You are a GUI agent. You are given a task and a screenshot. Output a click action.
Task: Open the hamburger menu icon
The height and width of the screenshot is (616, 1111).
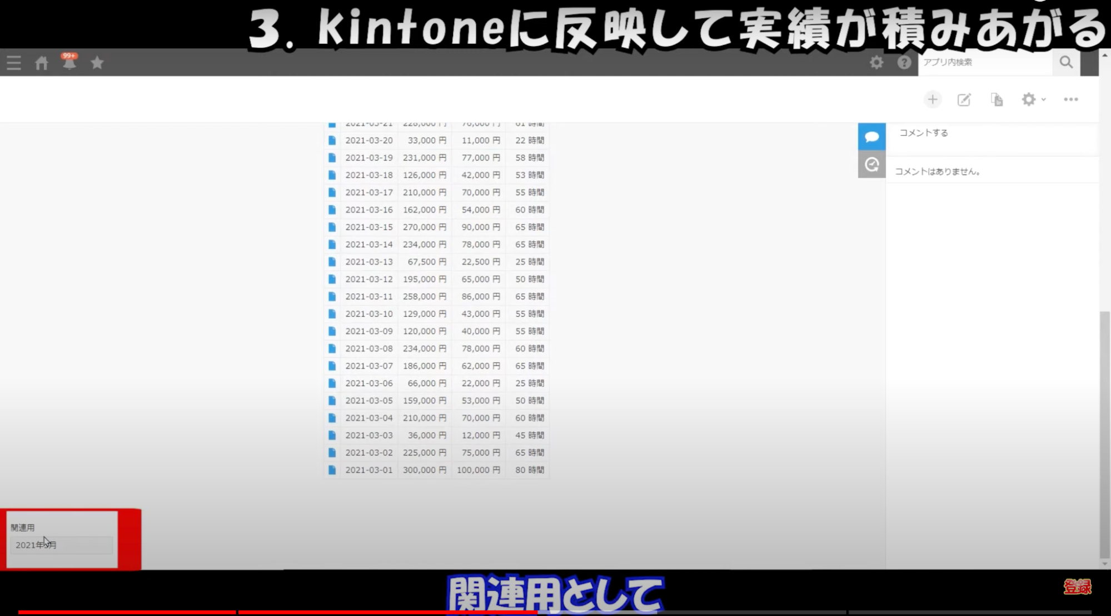pos(14,63)
